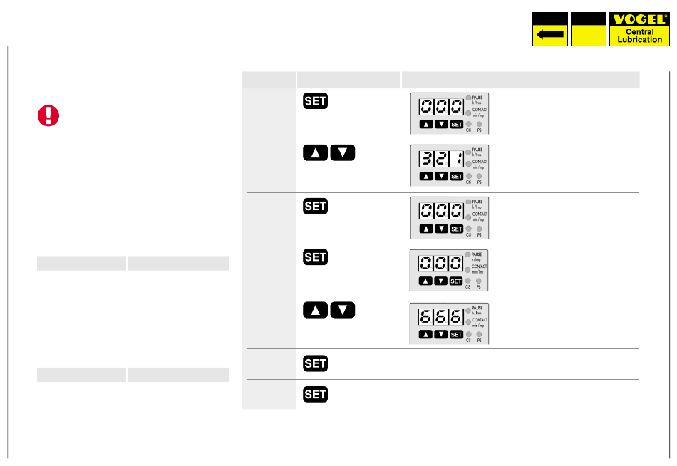Viewport: 677px width, 466px height.
Task: Click the SET key in the first row
Action: pos(315,101)
